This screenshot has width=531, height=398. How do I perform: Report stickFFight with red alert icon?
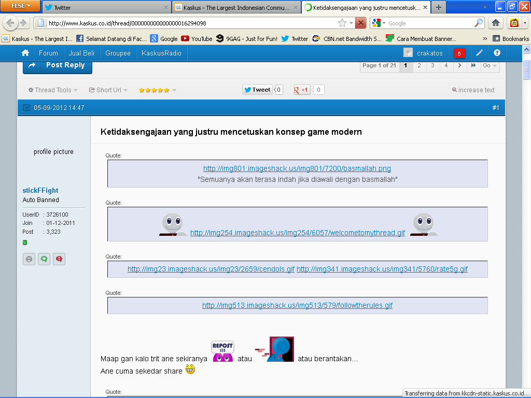point(59,259)
